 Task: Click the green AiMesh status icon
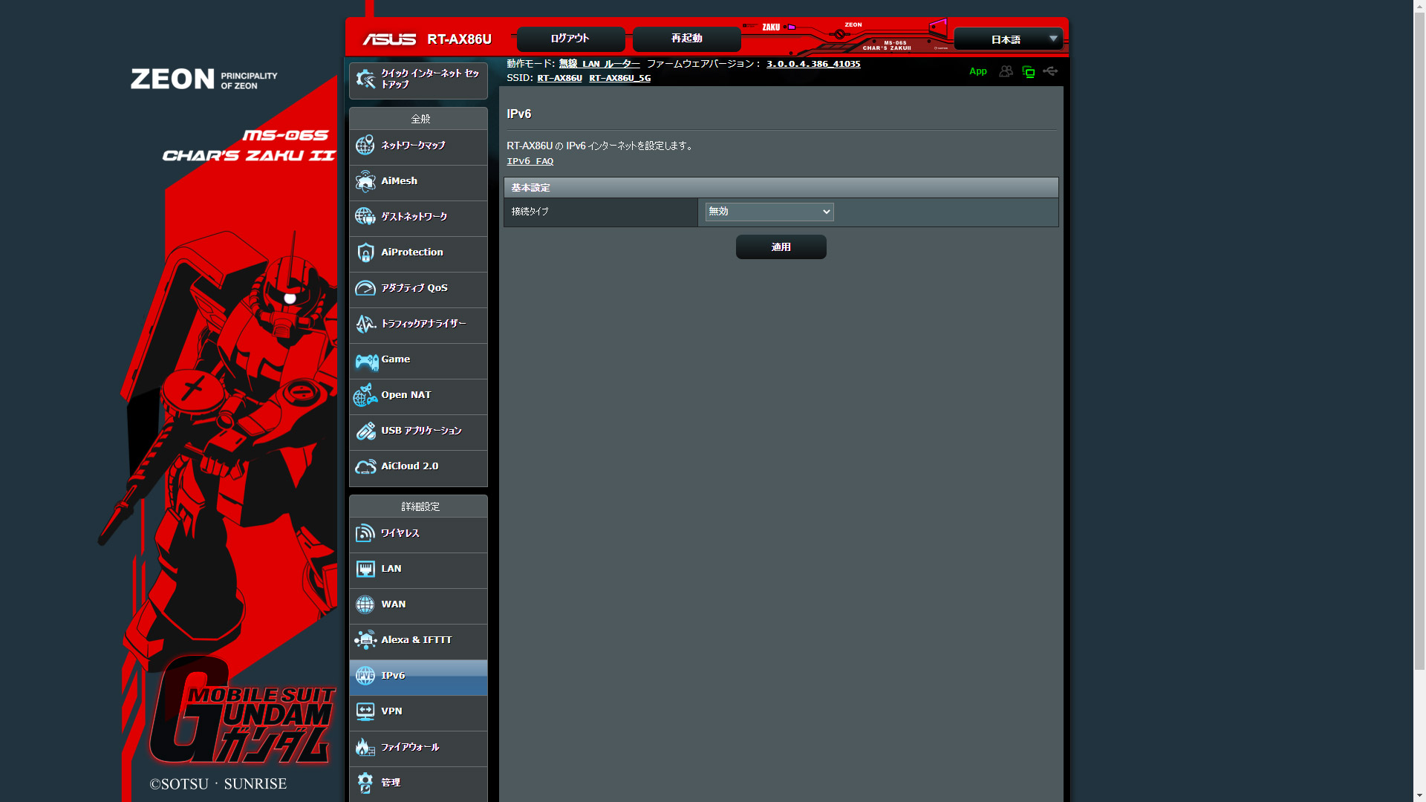pos(1029,72)
